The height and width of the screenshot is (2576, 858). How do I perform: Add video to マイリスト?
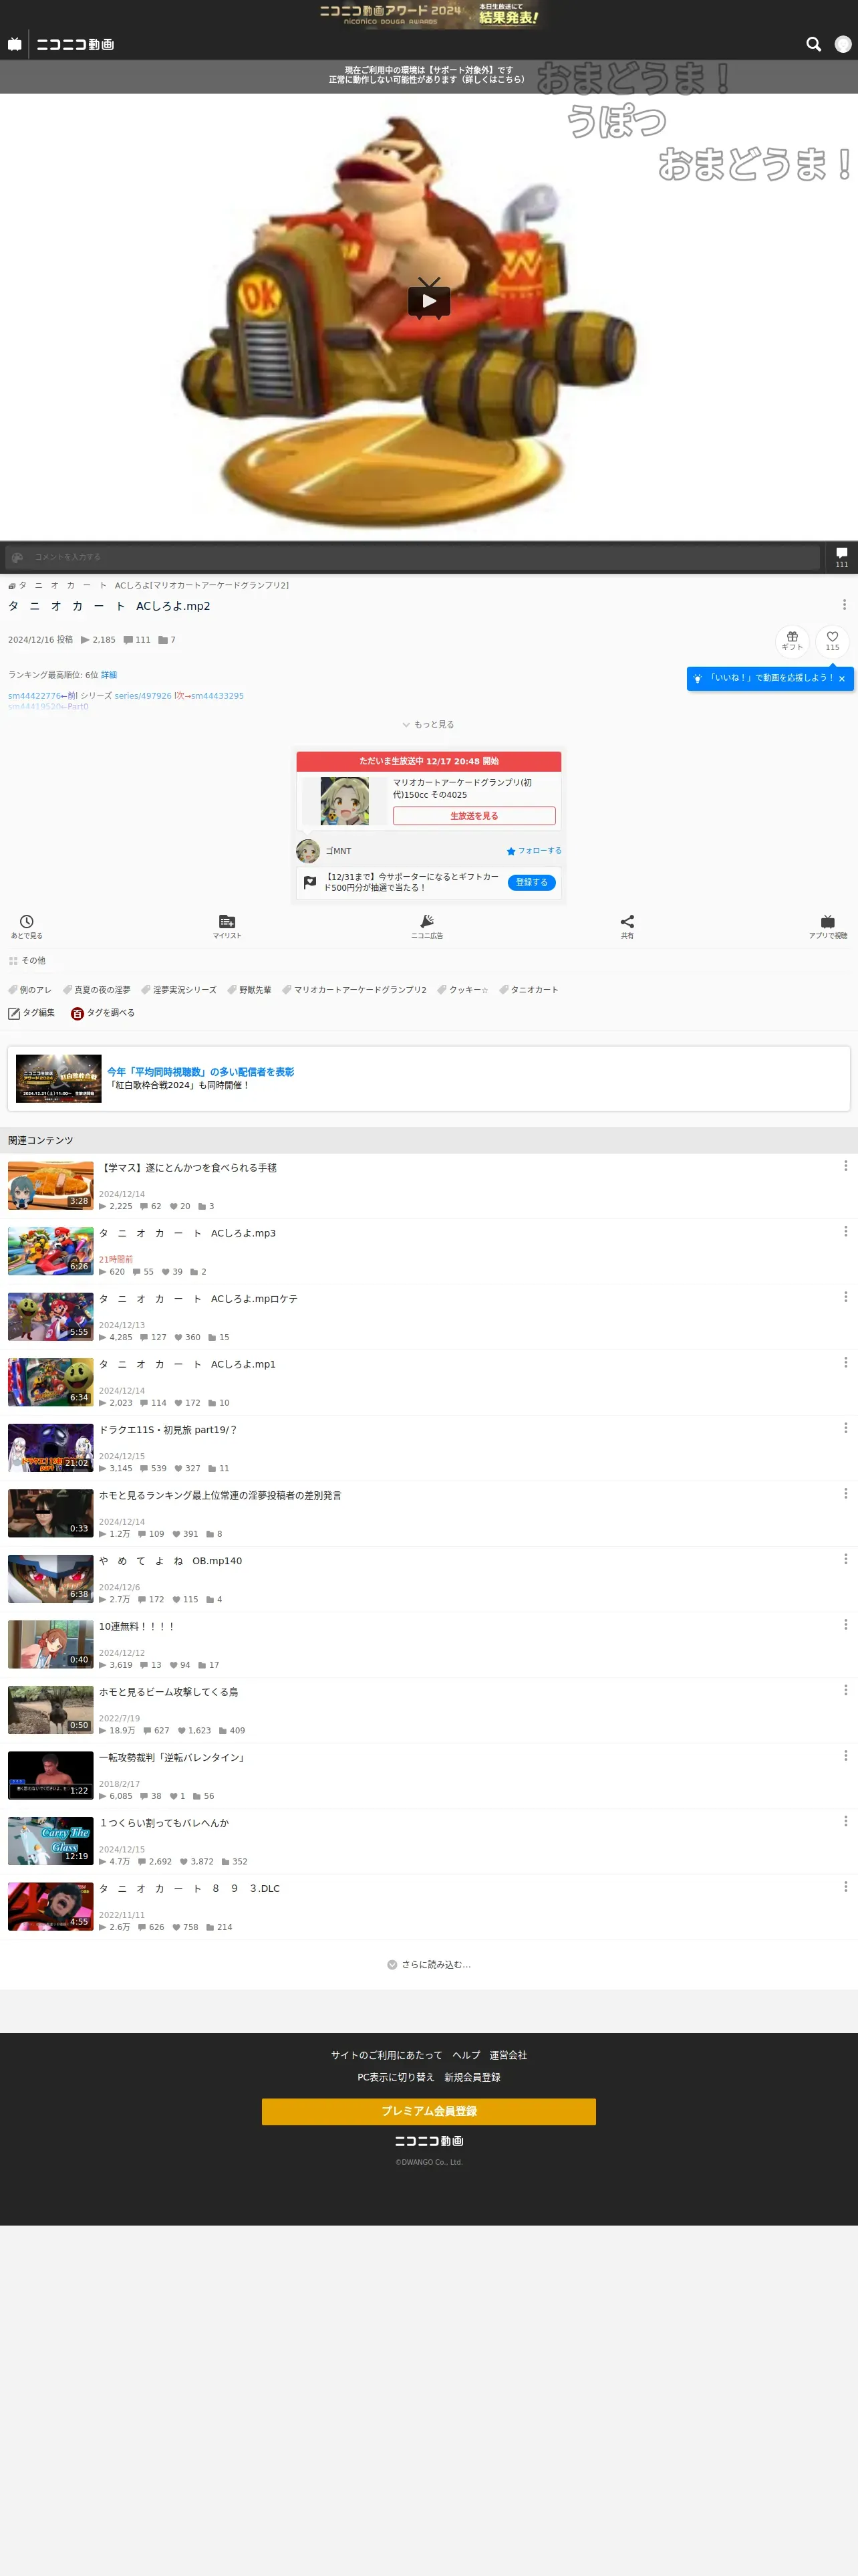(227, 926)
